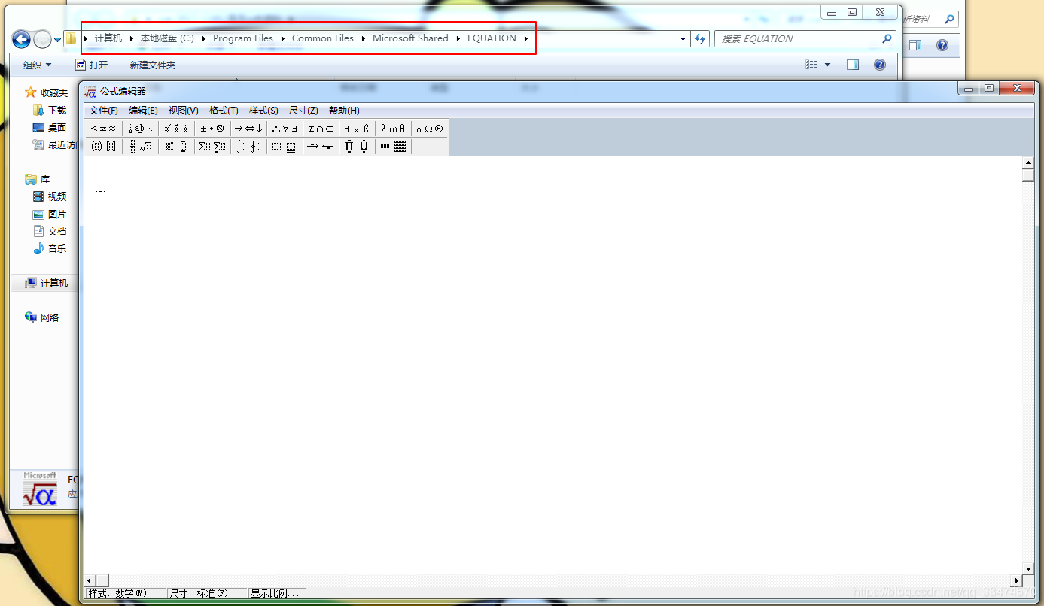Image resolution: width=1044 pixels, height=606 pixels.
Task: Open 组织 dropdown in Explorer toolbar
Action: point(38,65)
